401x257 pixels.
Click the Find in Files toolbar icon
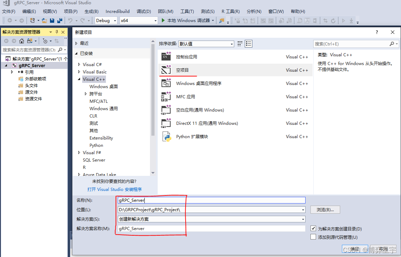tap(222, 21)
